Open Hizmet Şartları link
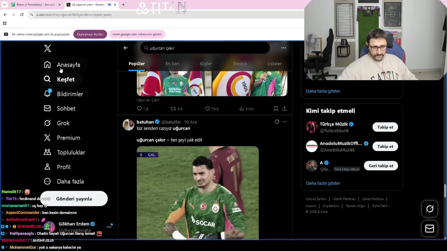 pos(316,199)
